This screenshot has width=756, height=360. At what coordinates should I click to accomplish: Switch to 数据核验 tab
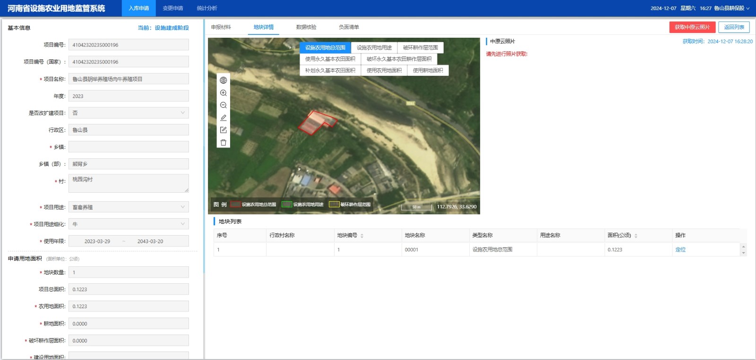click(306, 27)
